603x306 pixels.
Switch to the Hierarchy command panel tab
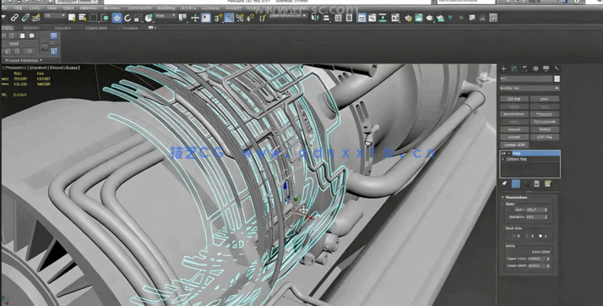(524, 68)
